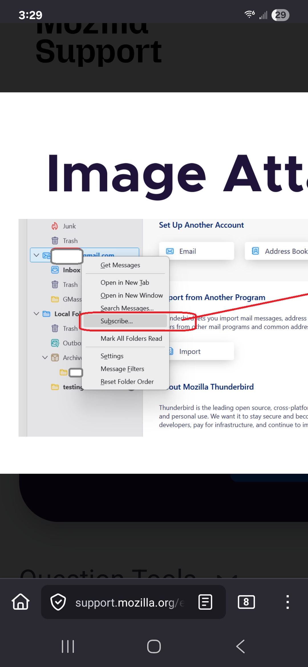
Task: Tap Android recent apps button
Action: point(68,646)
